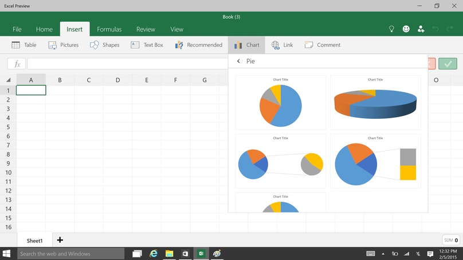Select column O header

436,80
